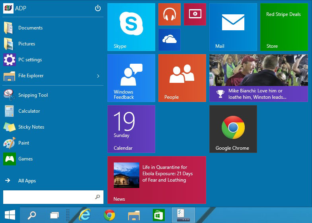
Task: Click the Start menu search box
Action: pyautogui.click(x=53, y=197)
